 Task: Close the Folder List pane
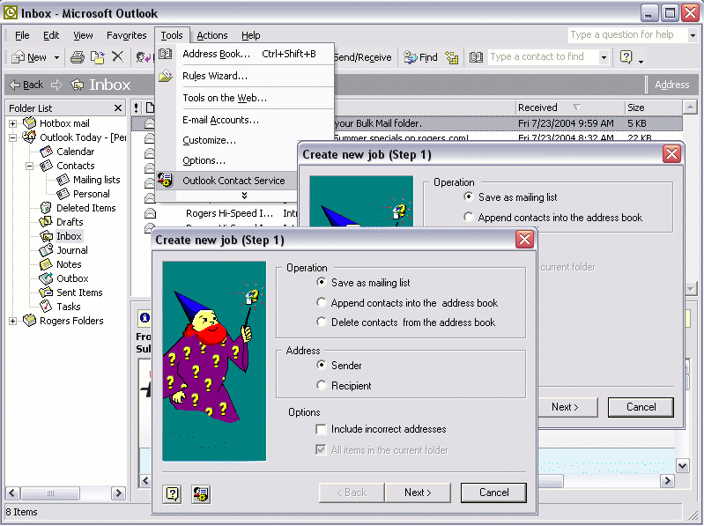(x=118, y=108)
